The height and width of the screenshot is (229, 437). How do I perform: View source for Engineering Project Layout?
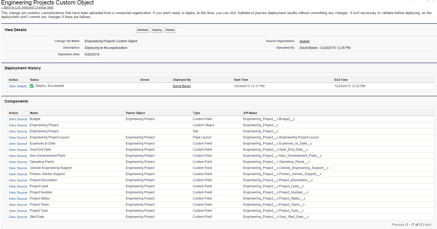coord(18,138)
